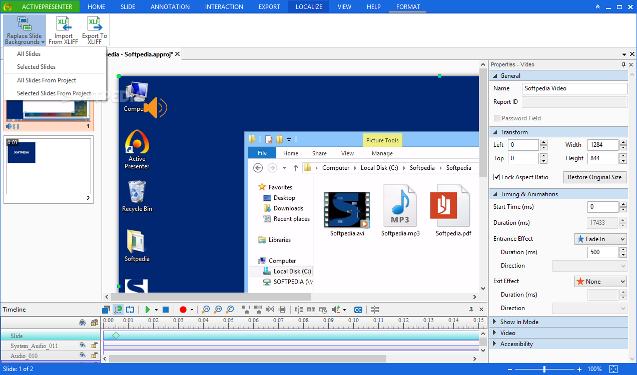Choose Selected Slides From Project
Screen dimensions: 637x375
(x=55, y=93)
